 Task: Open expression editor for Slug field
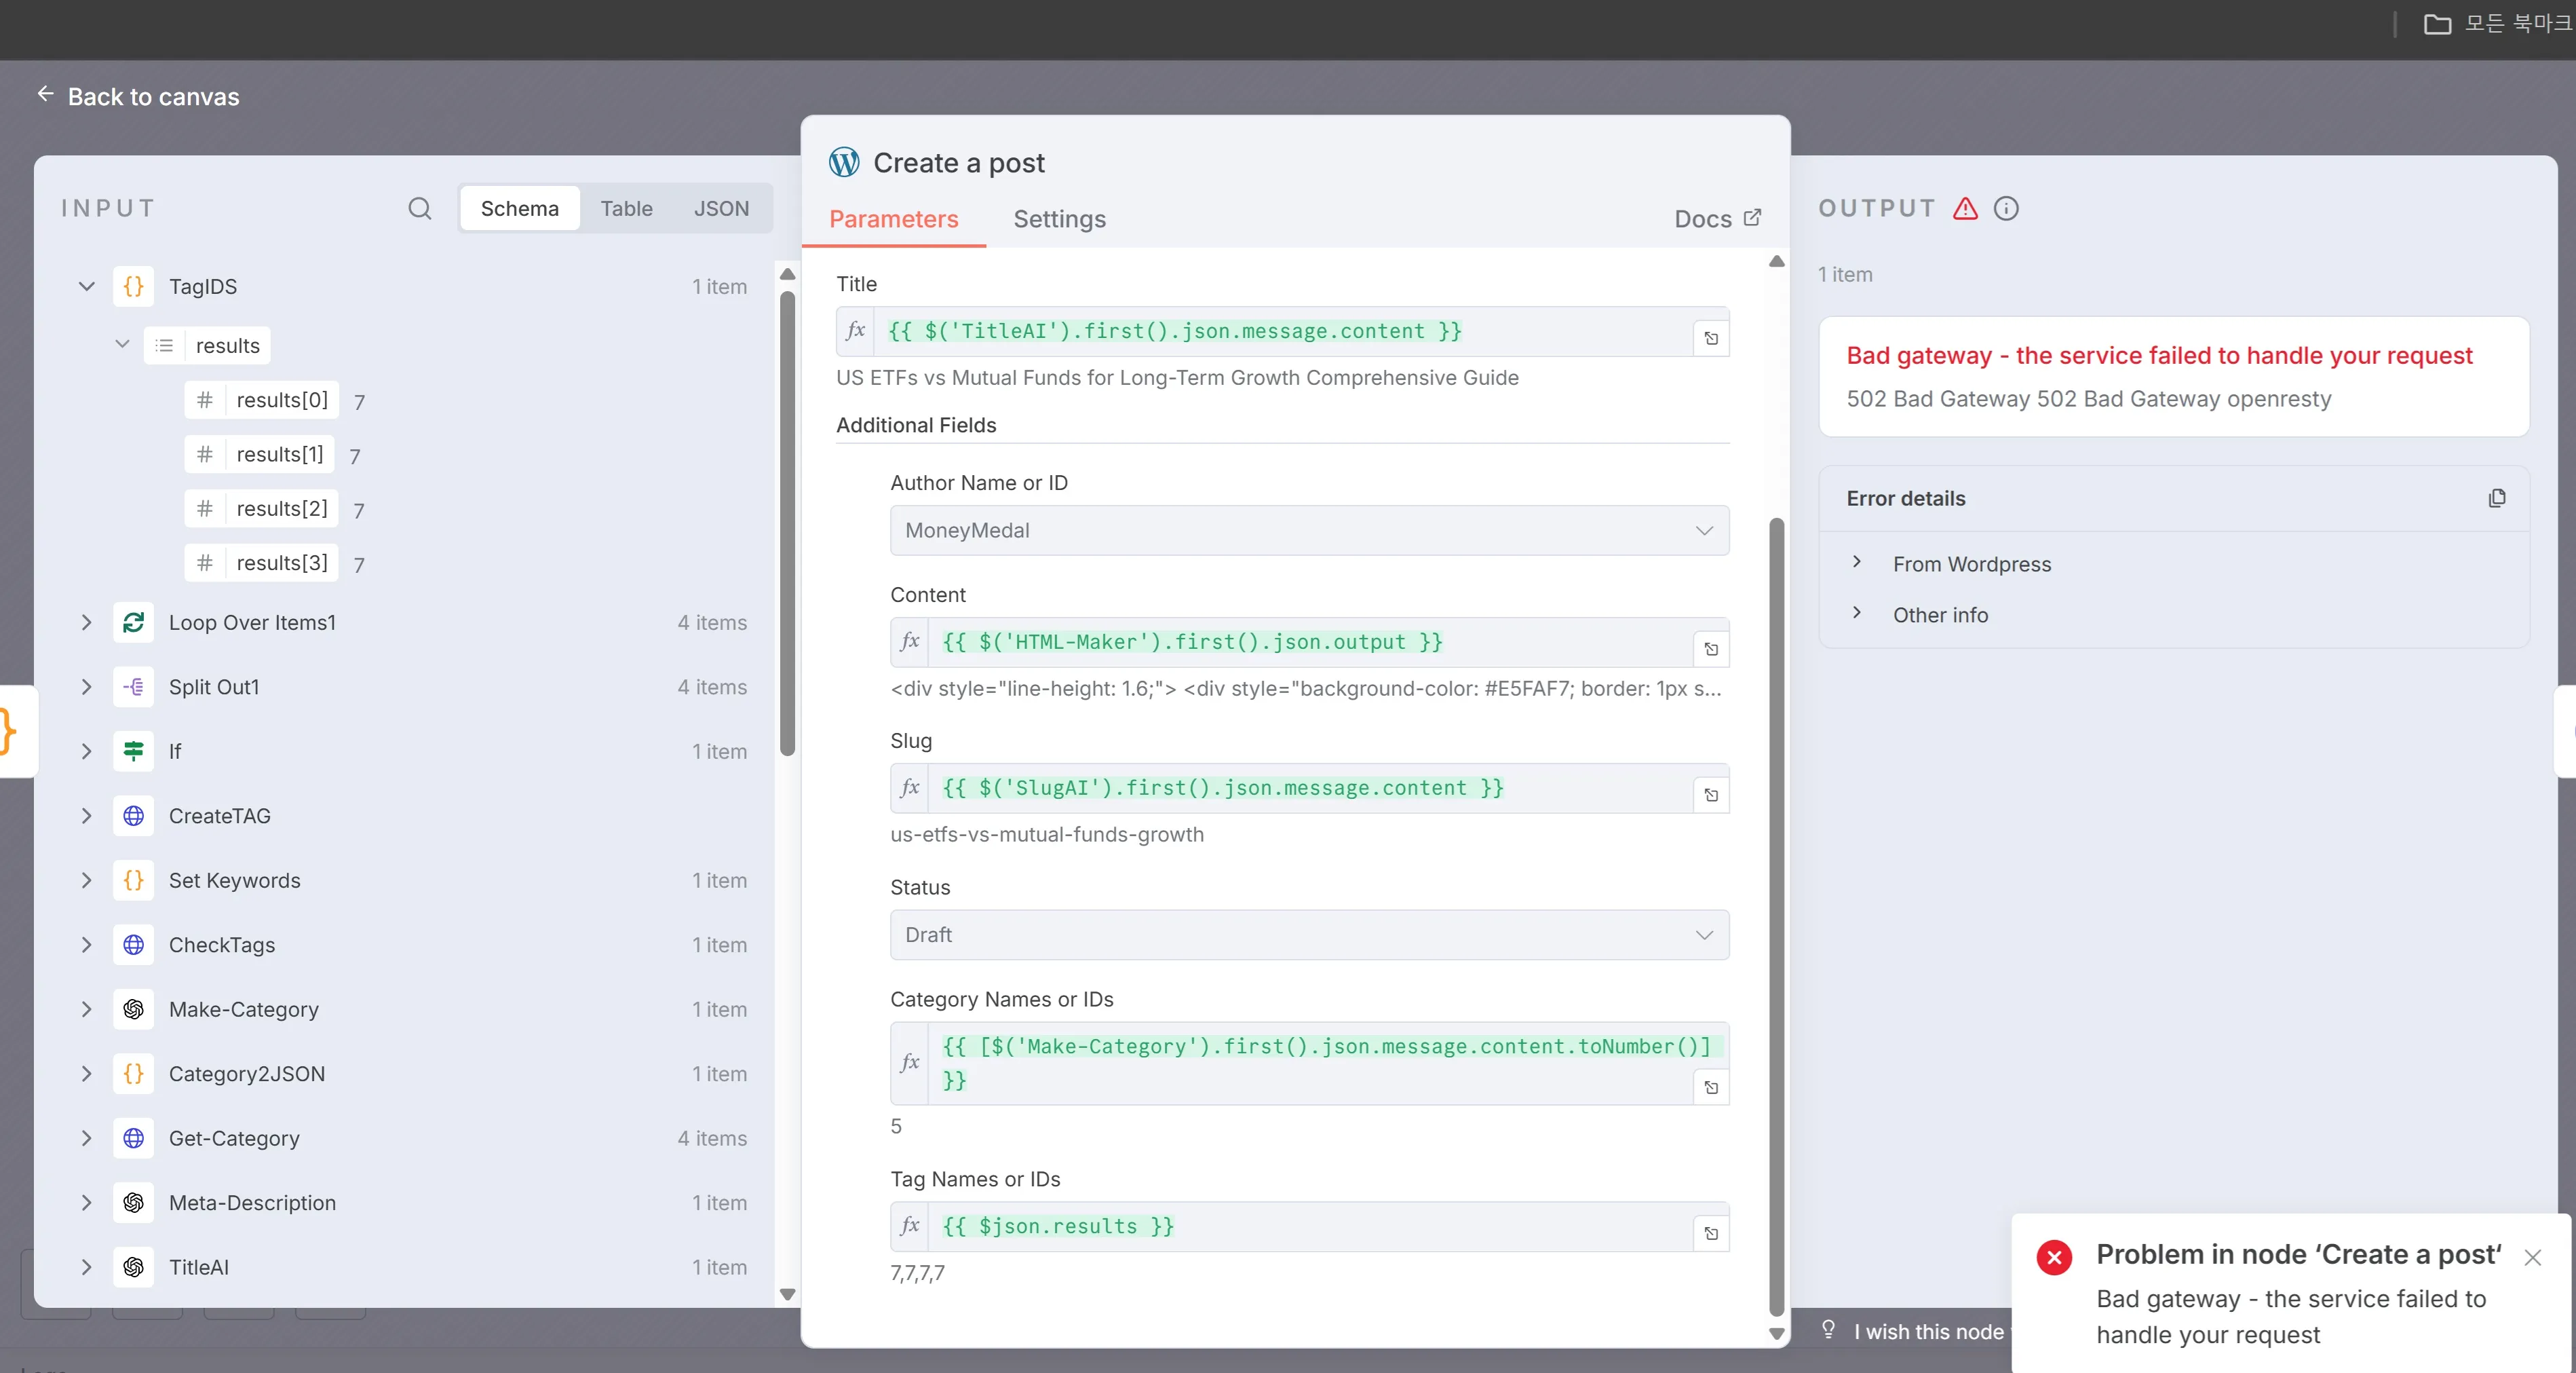[x=1711, y=795]
